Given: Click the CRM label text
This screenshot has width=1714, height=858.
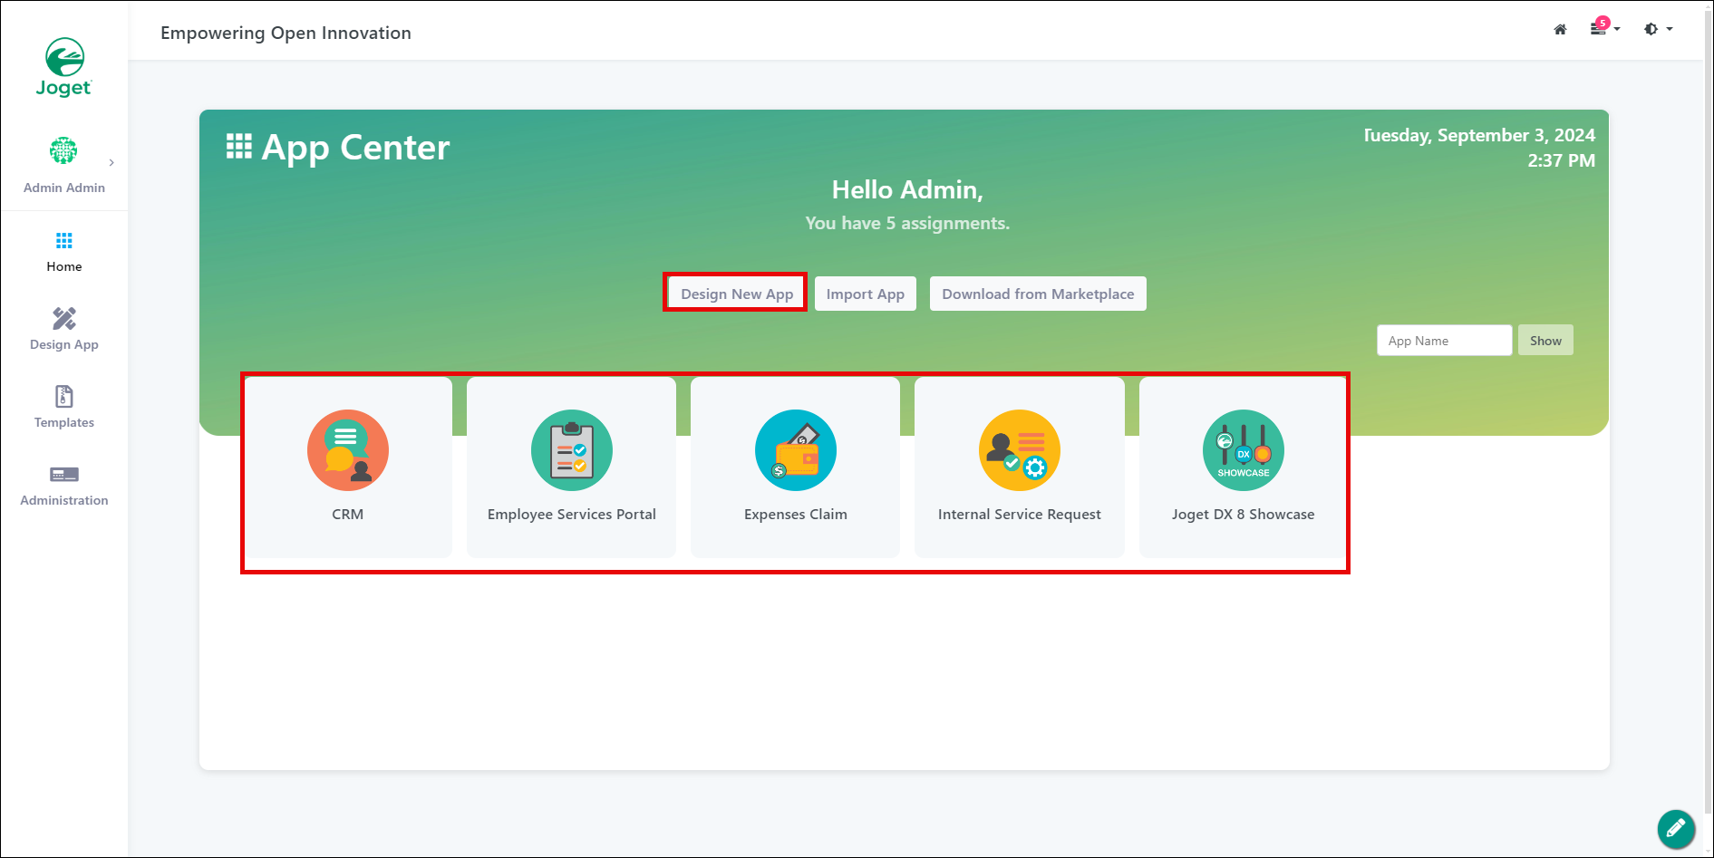Looking at the screenshot, I should (348, 514).
